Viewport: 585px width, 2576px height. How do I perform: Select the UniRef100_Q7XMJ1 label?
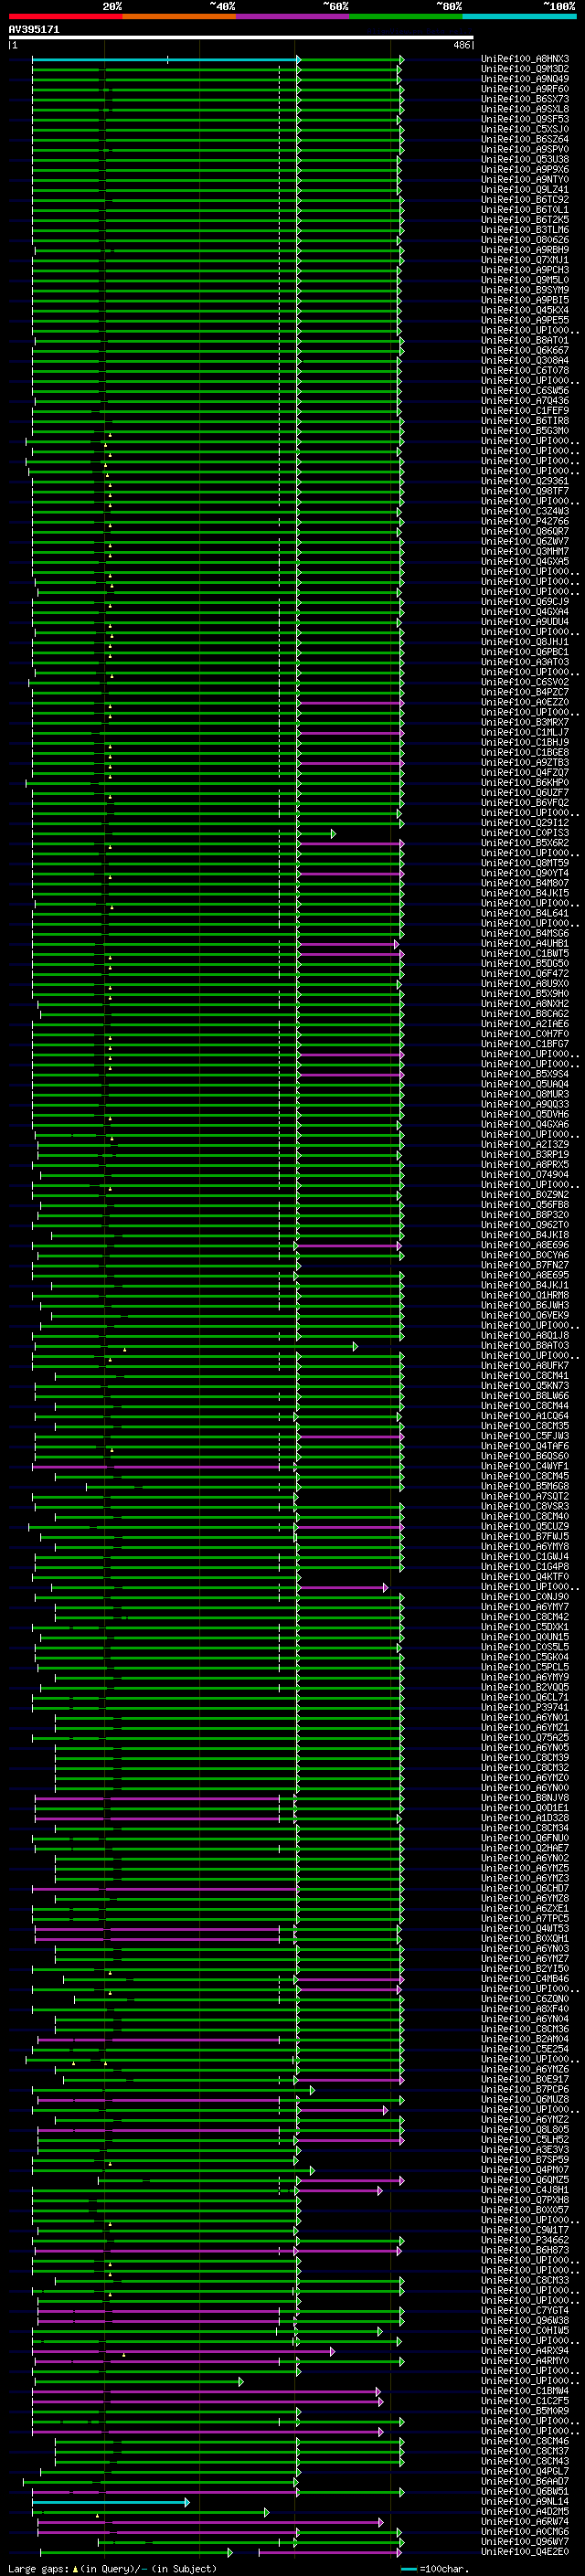click(x=525, y=260)
